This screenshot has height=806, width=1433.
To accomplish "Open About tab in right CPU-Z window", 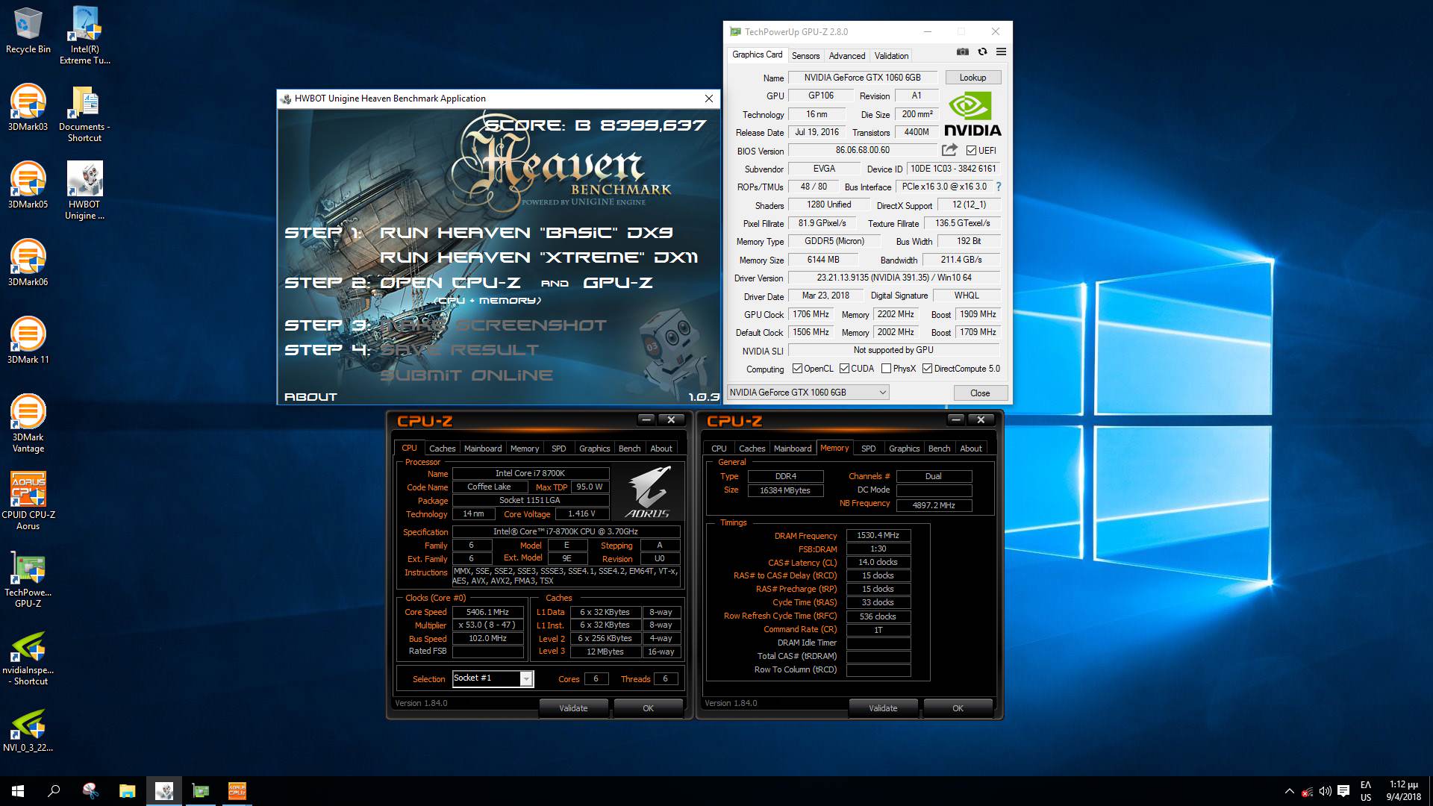I will point(971,449).
